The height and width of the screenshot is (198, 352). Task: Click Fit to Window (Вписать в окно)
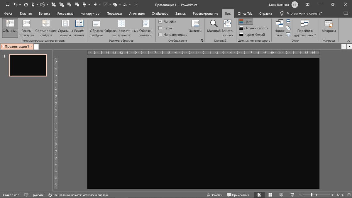click(228, 28)
